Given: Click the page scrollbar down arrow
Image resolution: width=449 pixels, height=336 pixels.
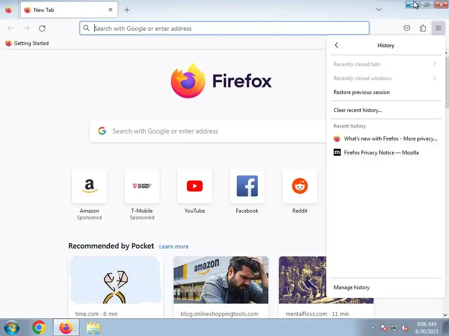Looking at the screenshot, I should [445, 315].
